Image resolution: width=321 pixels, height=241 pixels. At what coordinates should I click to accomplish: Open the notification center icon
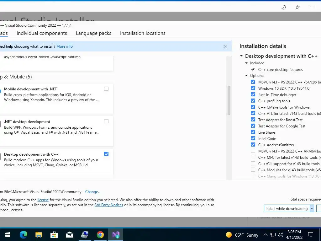coord(311,235)
